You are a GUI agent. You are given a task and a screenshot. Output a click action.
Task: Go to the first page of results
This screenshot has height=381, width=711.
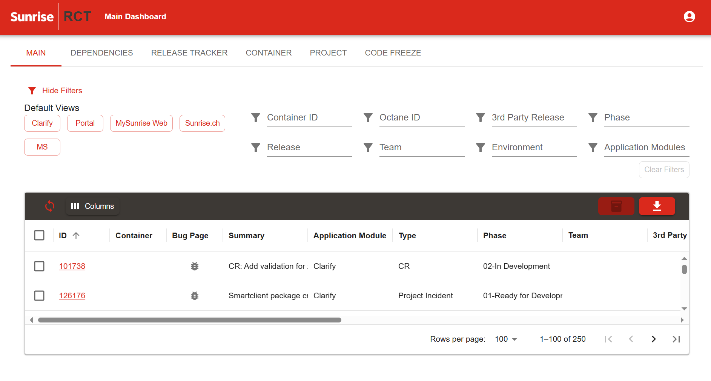(608, 339)
